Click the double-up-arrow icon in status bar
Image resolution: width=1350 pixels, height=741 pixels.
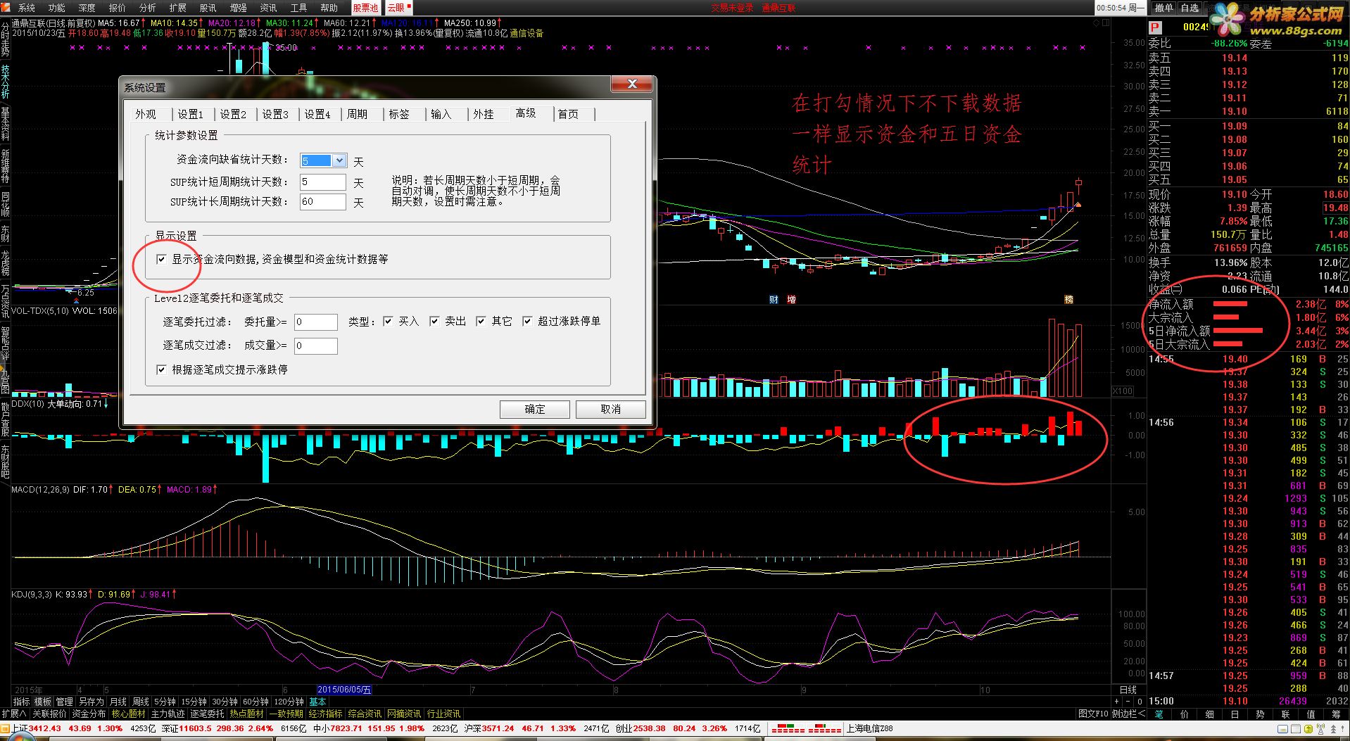[1333, 729]
